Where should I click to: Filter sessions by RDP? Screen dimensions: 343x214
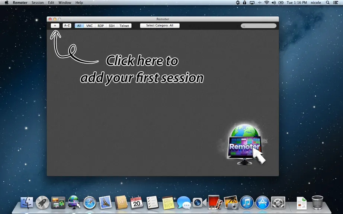pos(100,26)
